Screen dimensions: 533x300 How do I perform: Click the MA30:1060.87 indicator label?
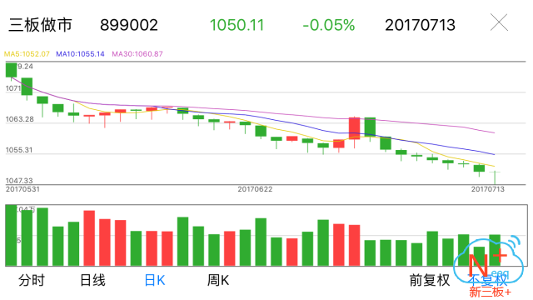tap(137, 53)
